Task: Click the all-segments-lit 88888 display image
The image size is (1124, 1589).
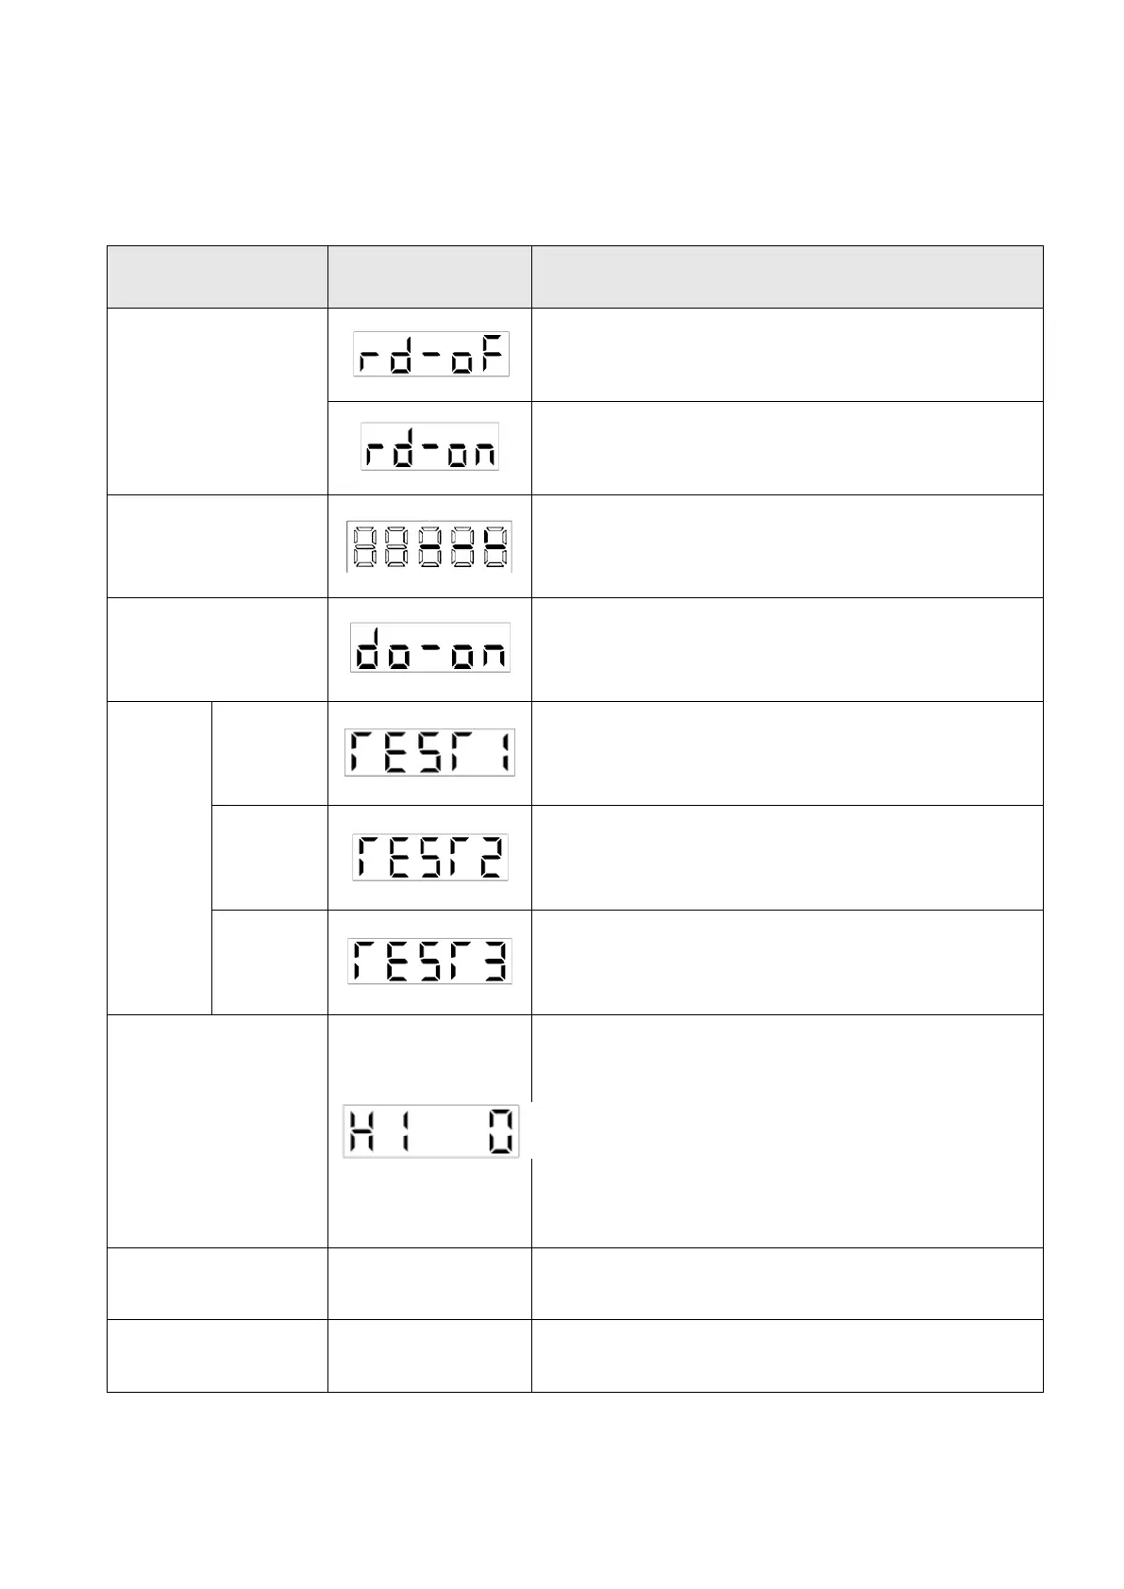Action: tap(429, 546)
